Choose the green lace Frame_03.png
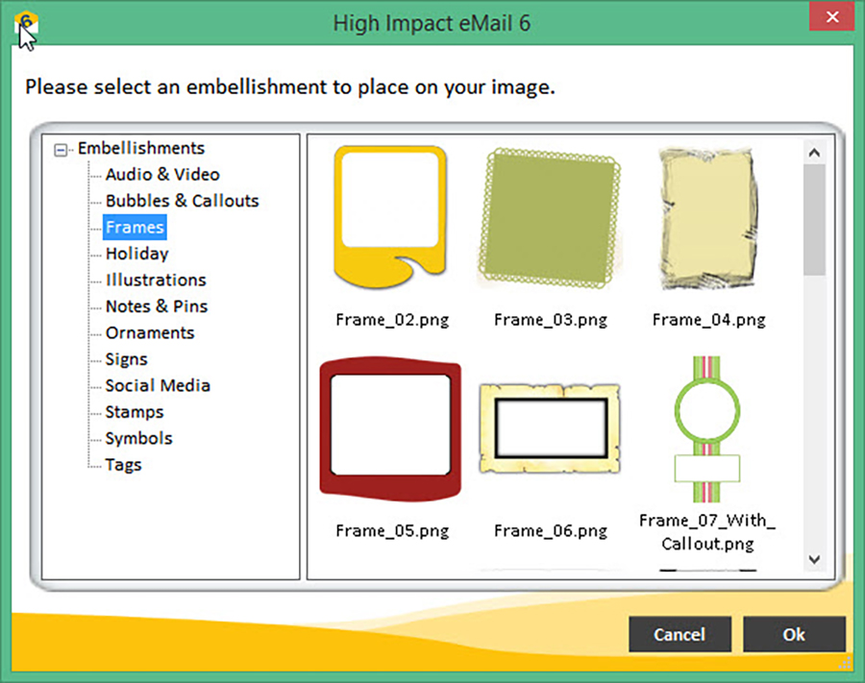 (550, 218)
